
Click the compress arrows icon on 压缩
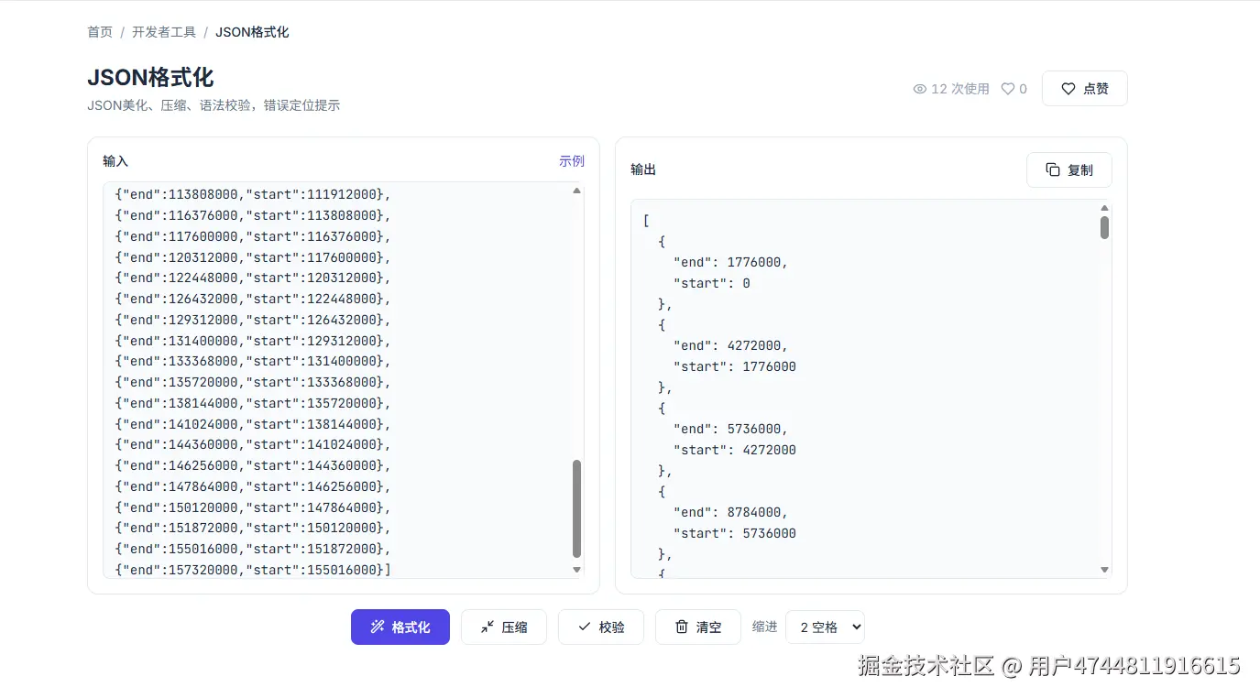[487, 627]
